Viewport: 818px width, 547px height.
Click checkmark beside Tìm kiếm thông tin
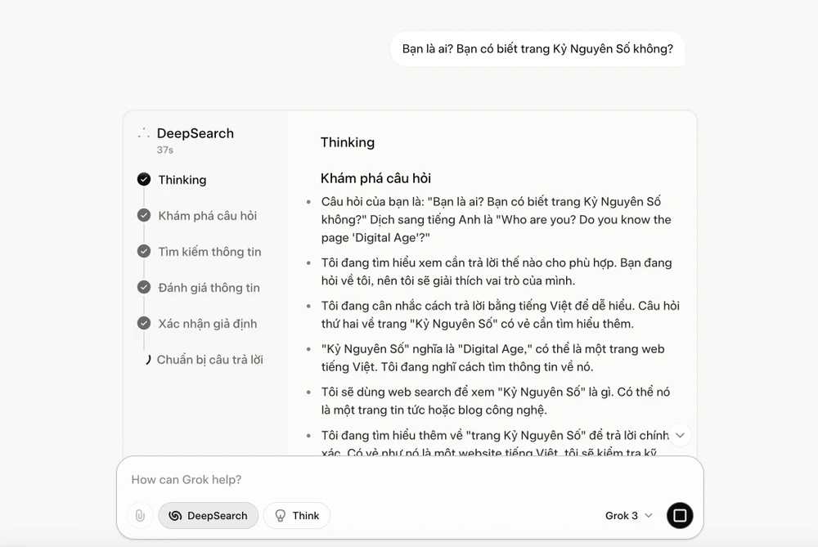click(x=144, y=252)
